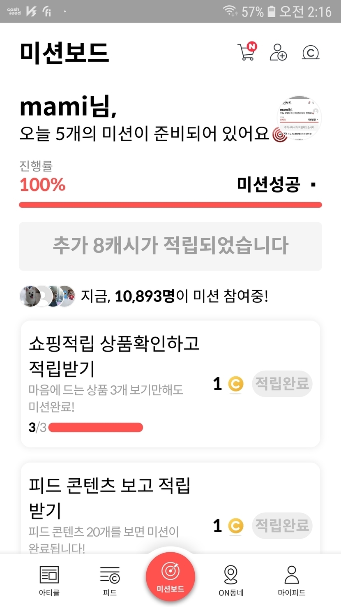Image resolution: width=341 pixels, height=607 pixels.
Task: Switch to the 피드 tab
Action: (110, 580)
